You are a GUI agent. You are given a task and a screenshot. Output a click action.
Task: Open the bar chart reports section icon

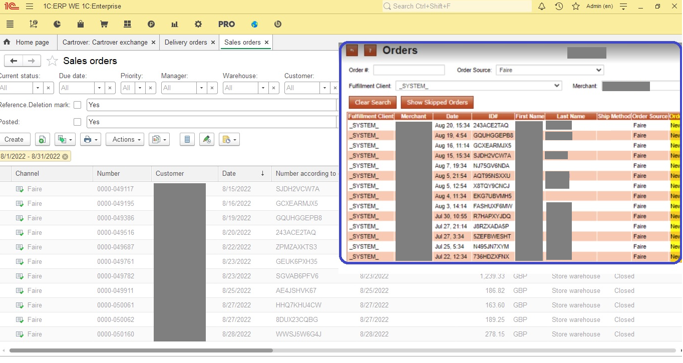click(175, 24)
